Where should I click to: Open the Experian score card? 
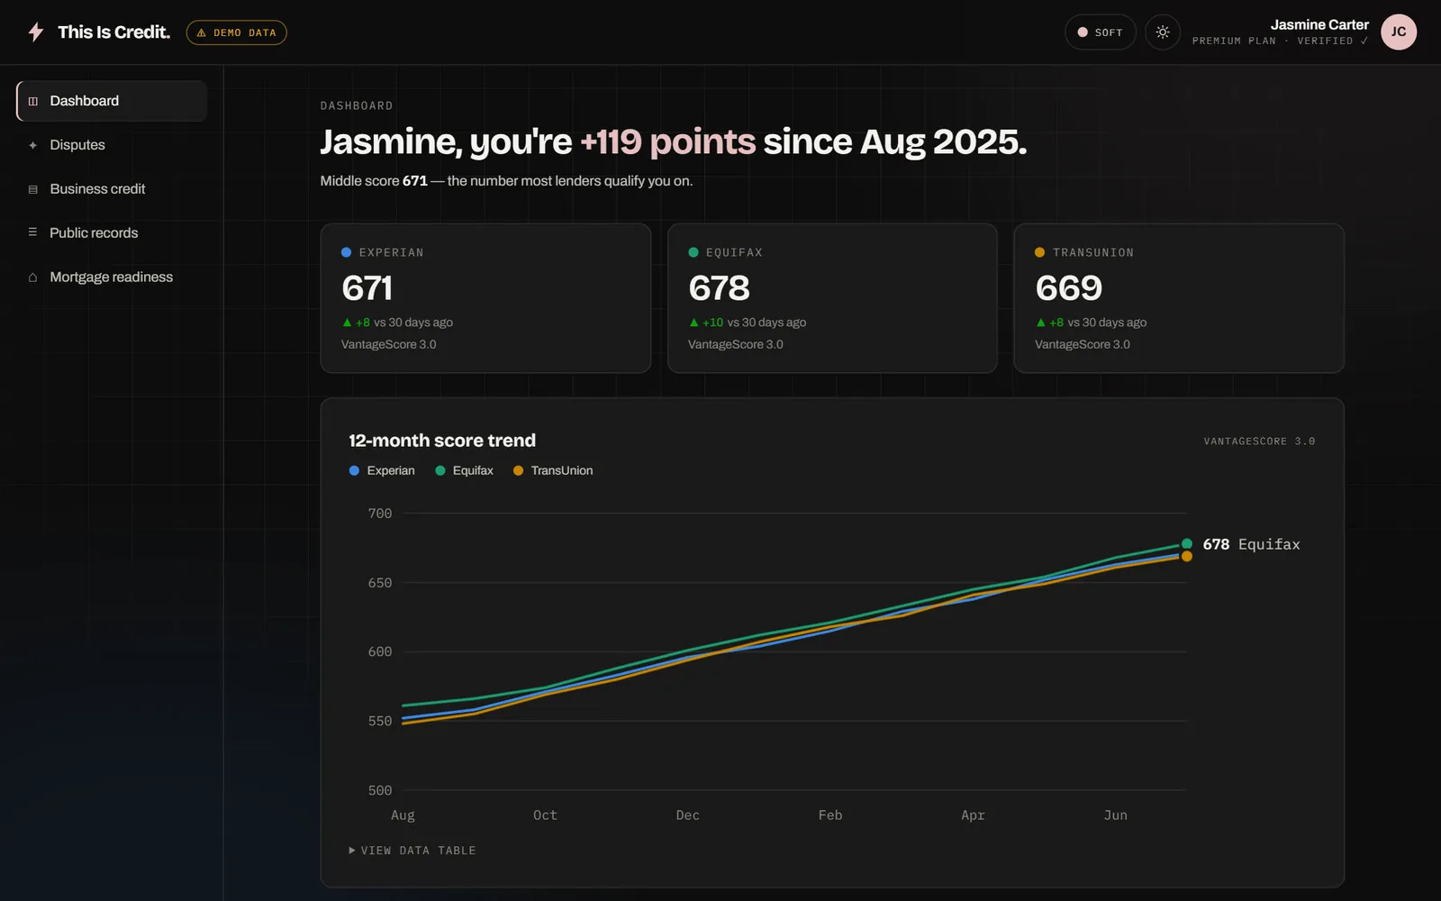click(x=485, y=298)
